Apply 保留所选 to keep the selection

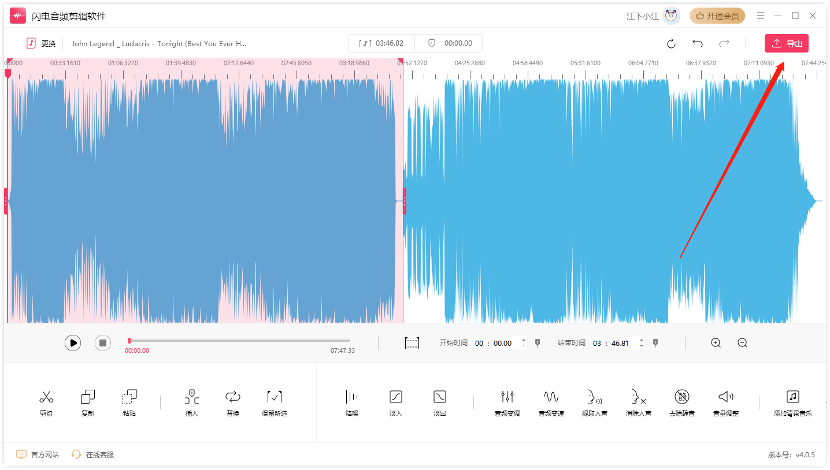(x=275, y=403)
